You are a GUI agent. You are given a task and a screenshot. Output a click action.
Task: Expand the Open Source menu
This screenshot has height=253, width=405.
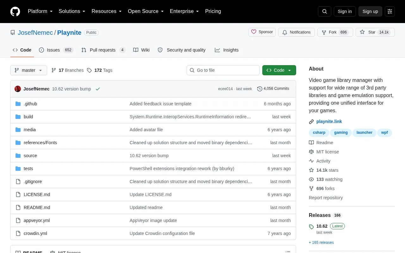pyautogui.click(x=146, y=11)
